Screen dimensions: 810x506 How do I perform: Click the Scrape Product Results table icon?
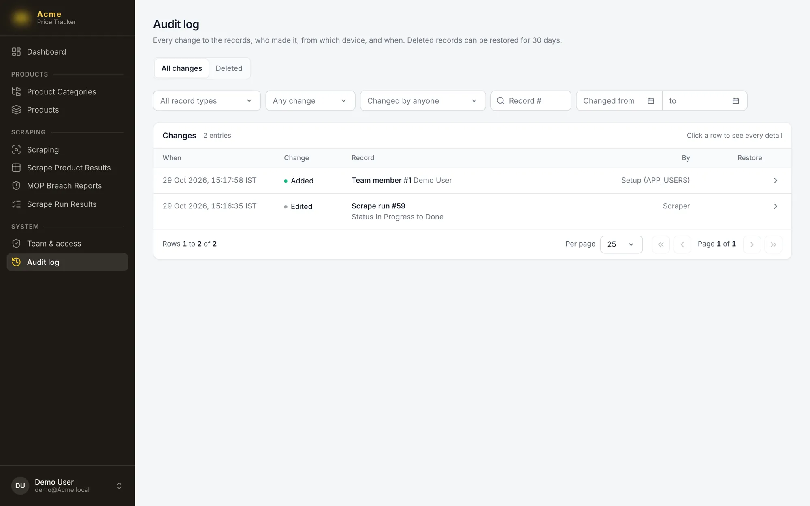click(16, 168)
